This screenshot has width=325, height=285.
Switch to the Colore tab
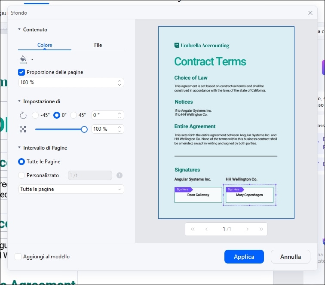coord(45,45)
